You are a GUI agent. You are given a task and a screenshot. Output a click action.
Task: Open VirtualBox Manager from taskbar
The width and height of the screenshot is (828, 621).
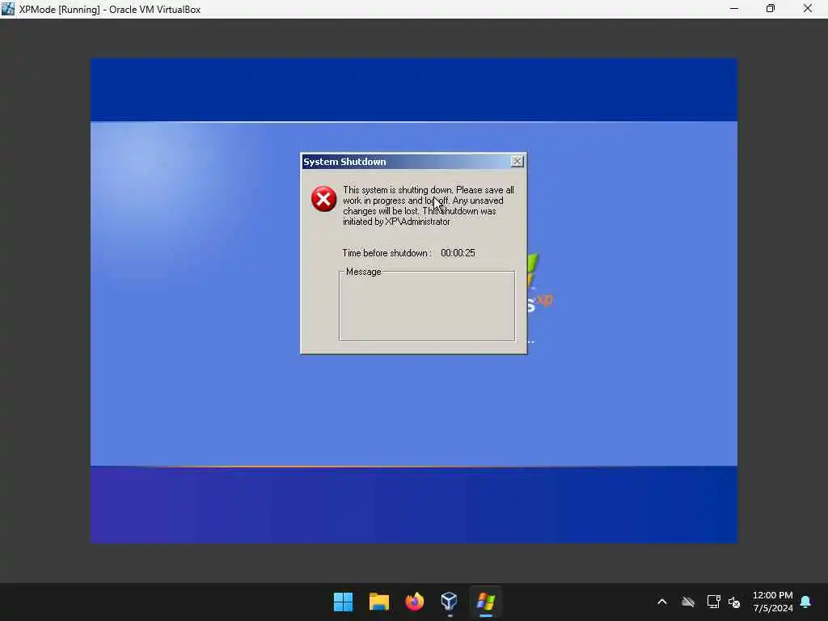pos(450,602)
